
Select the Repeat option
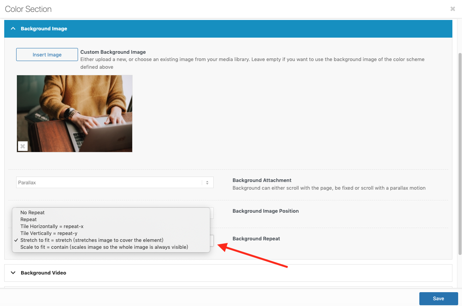(x=111, y=219)
